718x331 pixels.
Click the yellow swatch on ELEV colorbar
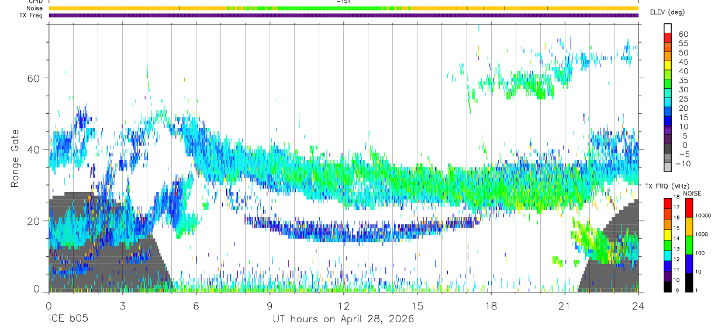(668, 64)
